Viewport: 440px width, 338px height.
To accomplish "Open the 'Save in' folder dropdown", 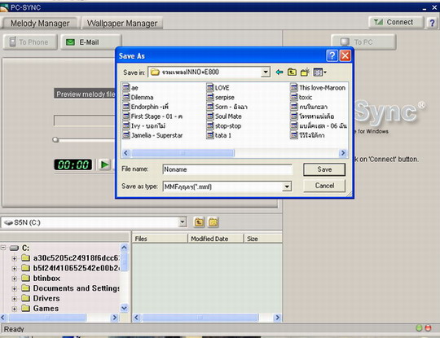I will 265,72.
